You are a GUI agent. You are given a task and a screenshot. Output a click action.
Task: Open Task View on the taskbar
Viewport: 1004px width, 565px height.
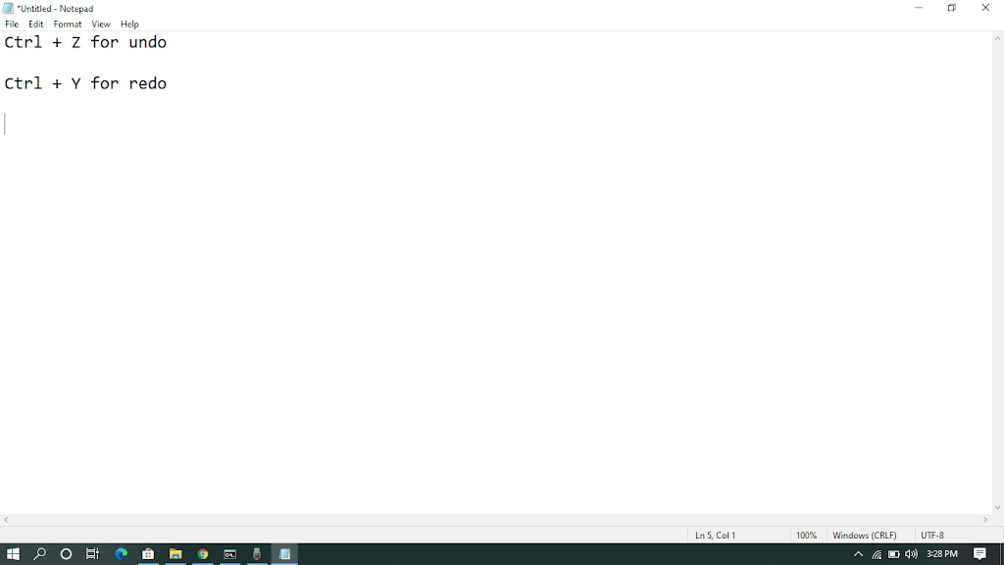click(x=93, y=554)
